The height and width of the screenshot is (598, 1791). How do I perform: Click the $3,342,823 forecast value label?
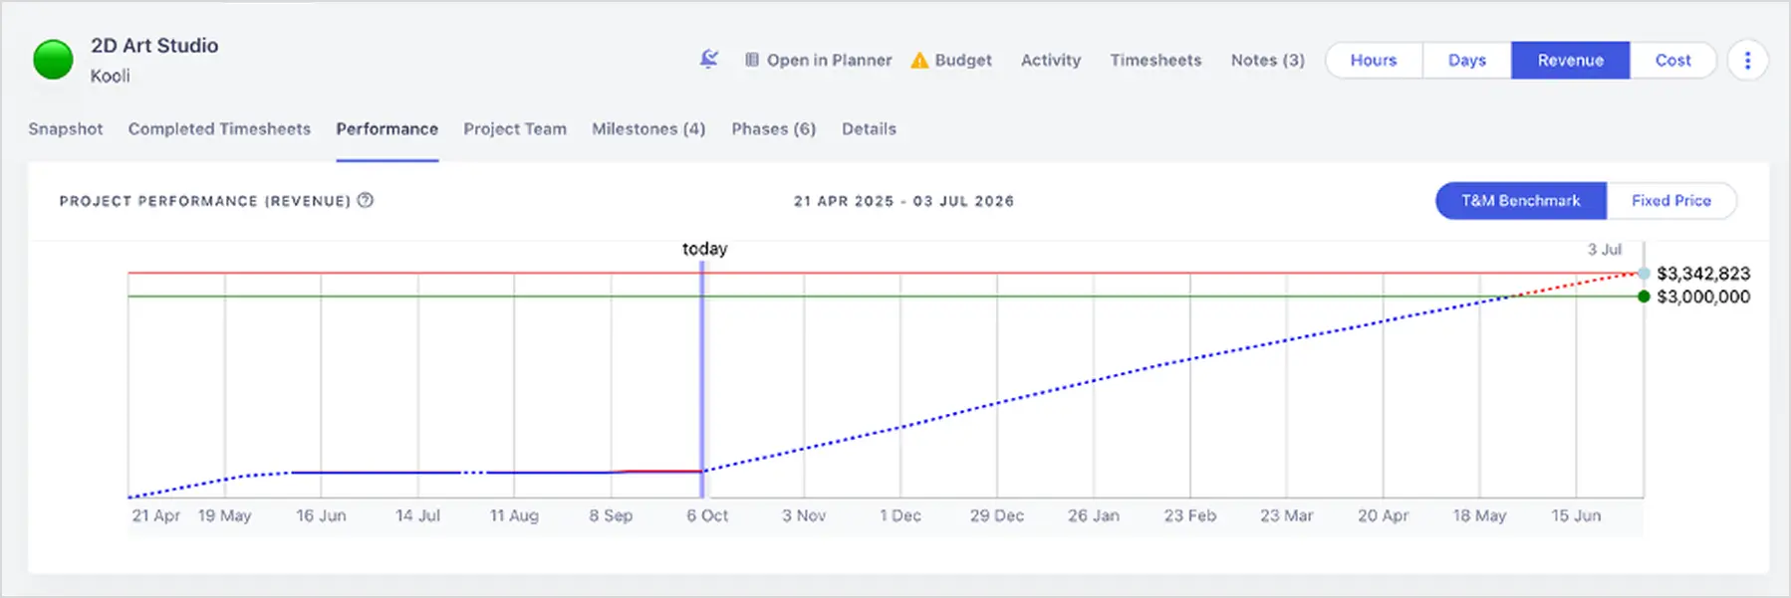(1703, 274)
